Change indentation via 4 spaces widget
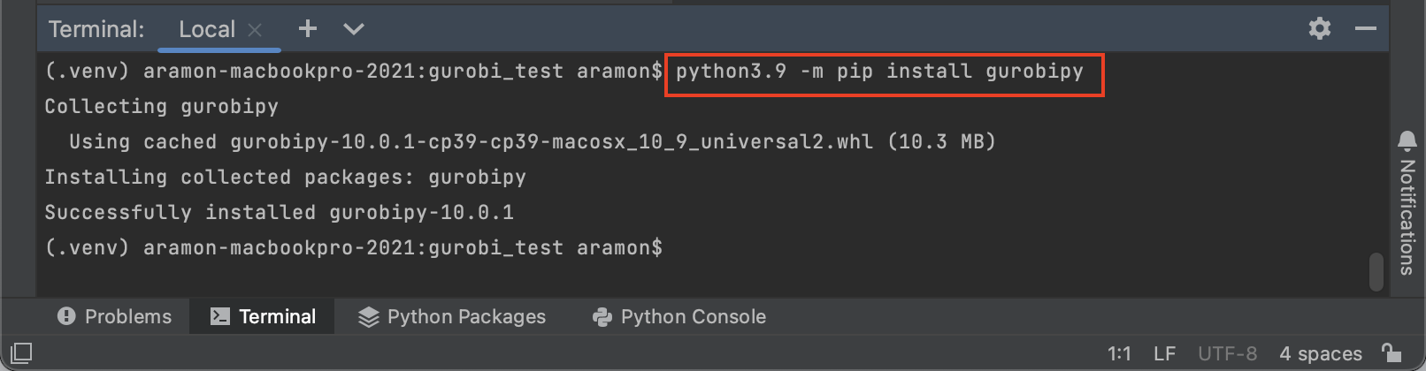This screenshot has width=1426, height=371. [x=1321, y=354]
